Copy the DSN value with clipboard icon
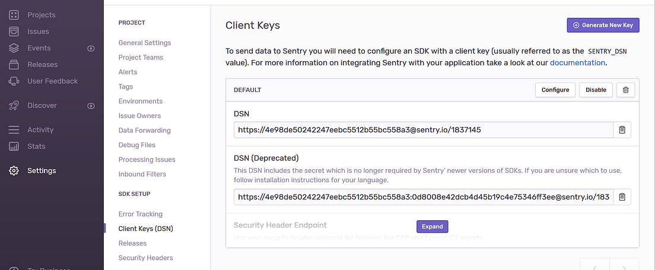This screenshot has height=270, width=655. [x=622, y=129]
